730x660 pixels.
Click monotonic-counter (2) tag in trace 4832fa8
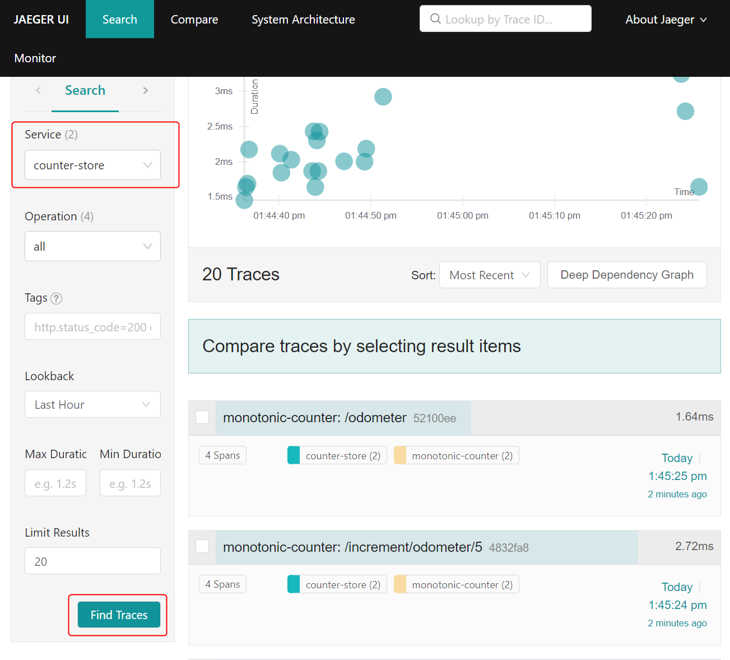(457, 584)
